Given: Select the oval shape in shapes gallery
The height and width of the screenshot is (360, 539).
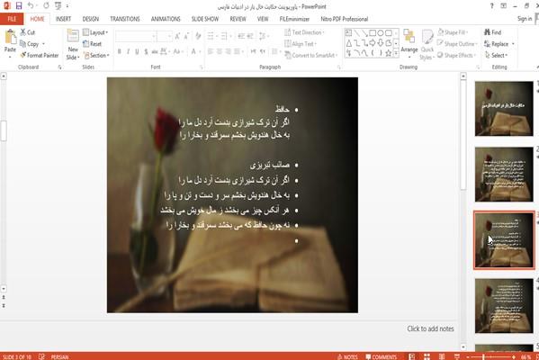Looking at the screenshot, I should (x=381, y=33).
